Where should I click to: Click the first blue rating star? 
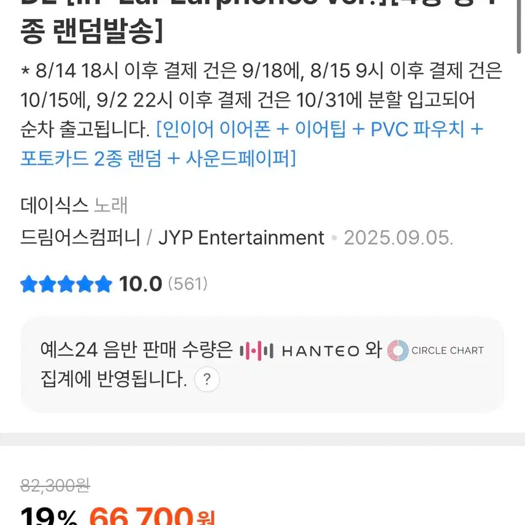[28, 284]
